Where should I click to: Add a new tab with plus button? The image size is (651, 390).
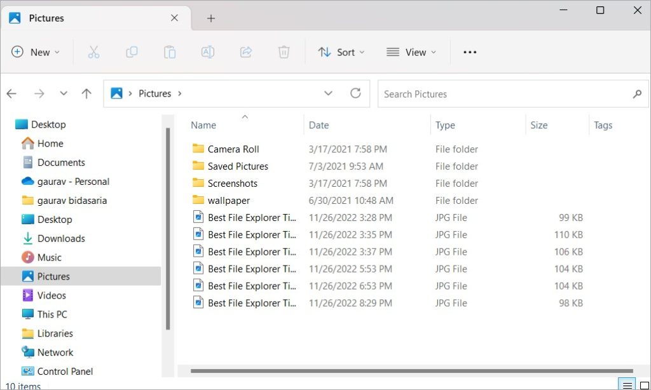[x=211, y=18]
